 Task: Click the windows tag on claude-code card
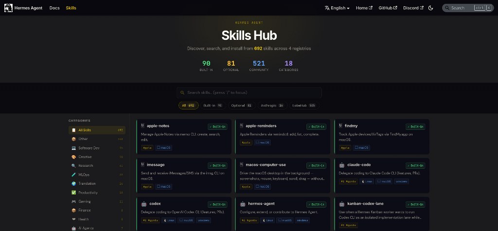(401, 181)
